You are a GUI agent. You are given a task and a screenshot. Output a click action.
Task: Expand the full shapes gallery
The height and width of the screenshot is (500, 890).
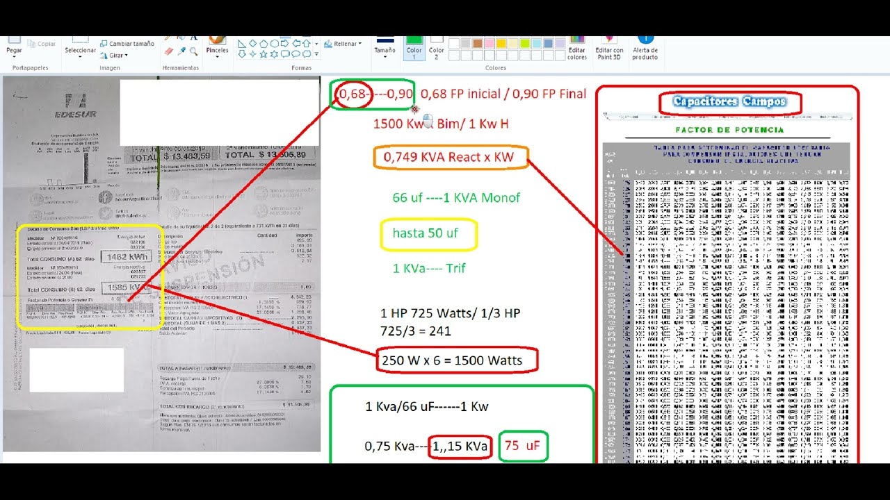(316, 53)
